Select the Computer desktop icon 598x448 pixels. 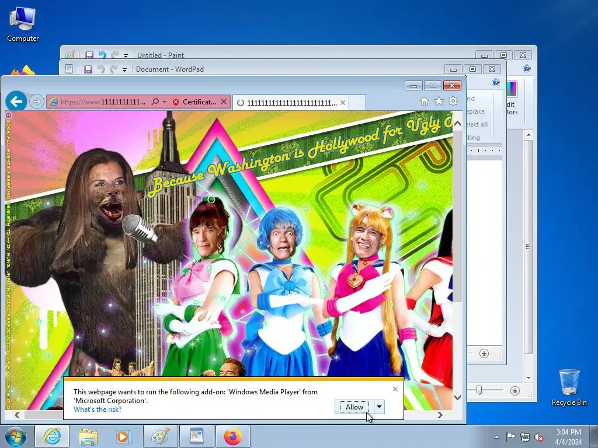tap(23, 24)
